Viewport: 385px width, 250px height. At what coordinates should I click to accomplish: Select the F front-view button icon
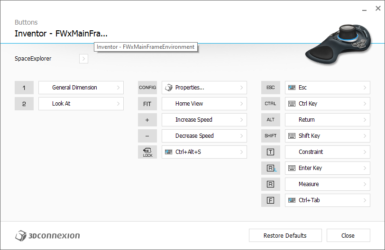[271, 200]
